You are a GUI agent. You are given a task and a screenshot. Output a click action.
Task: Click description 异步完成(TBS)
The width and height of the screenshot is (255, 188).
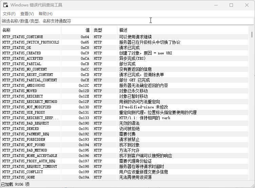click(x=132, y=58)
